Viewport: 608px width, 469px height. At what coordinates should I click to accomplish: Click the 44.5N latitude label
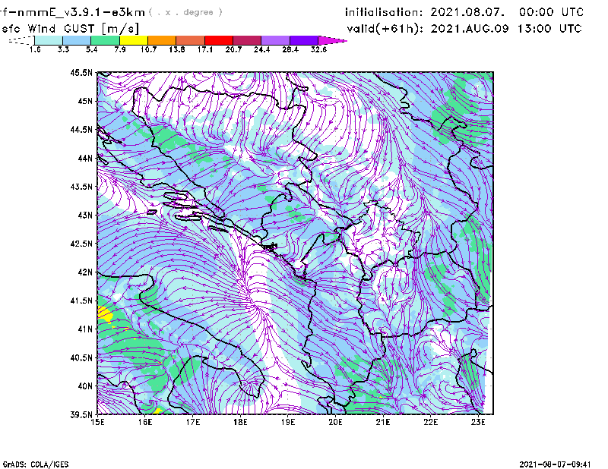(x=82, y=129)
